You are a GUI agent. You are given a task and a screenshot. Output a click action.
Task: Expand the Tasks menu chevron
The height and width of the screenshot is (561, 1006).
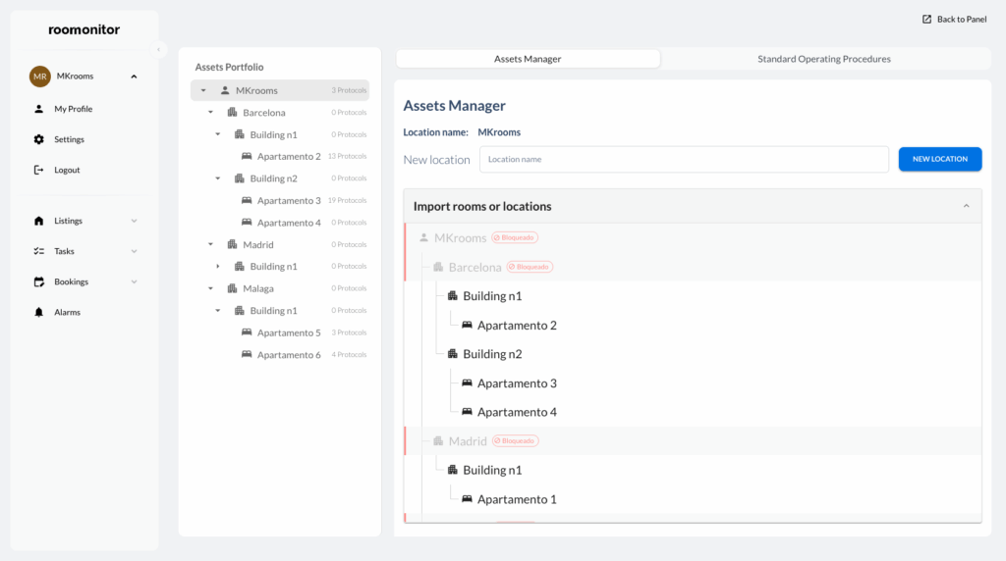(134, 251)
